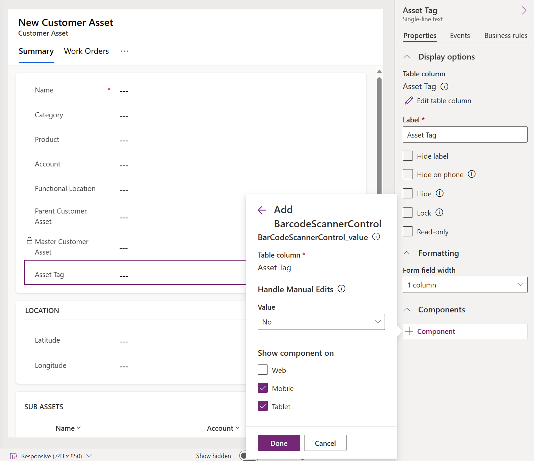Click the info icon beside Asset Tag column

pos(444,87)
